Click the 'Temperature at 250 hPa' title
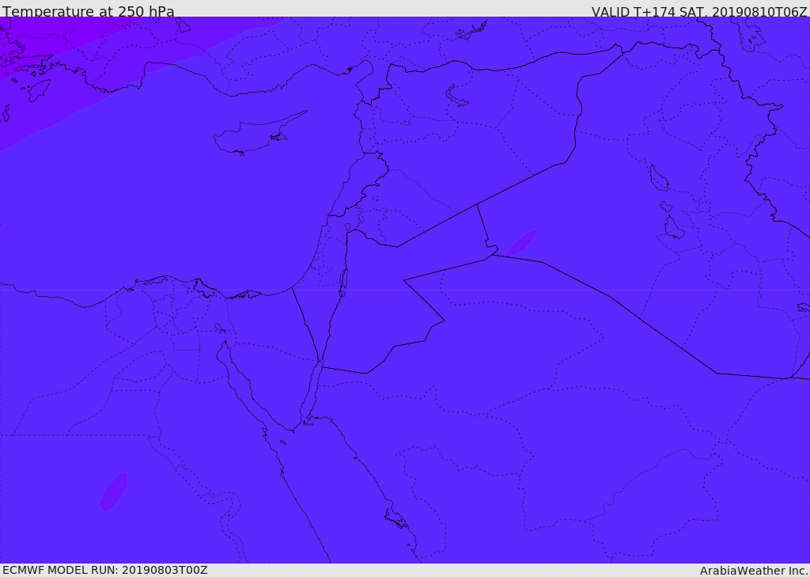Image resolution: width=810 pixels, height=577 pixels. tap(89, 11)
